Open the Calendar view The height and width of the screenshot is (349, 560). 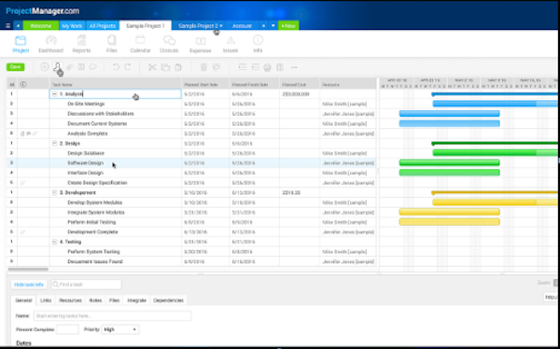pos(140,45)
